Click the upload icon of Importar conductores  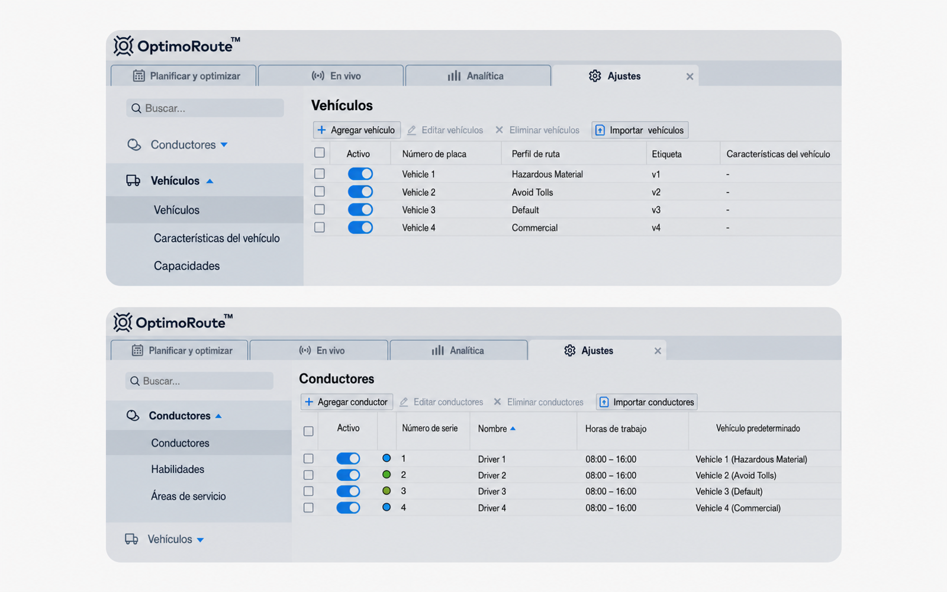tap(604, 402)
